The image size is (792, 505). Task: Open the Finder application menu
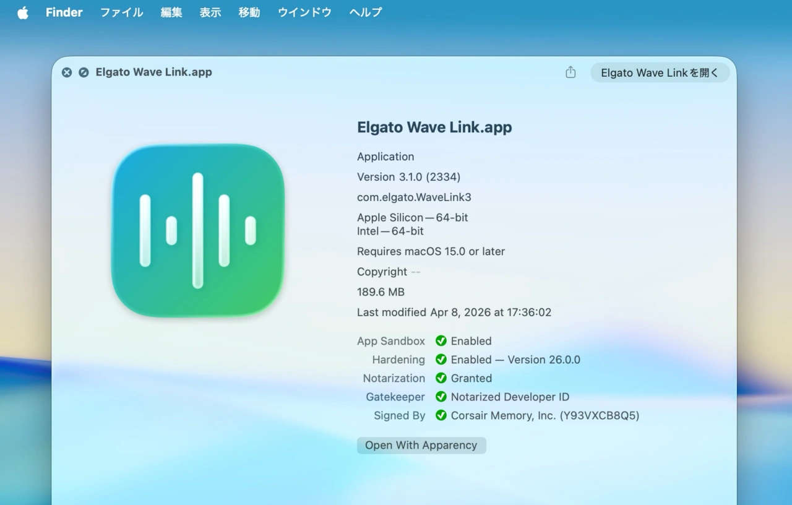click(x=64, y=12)
